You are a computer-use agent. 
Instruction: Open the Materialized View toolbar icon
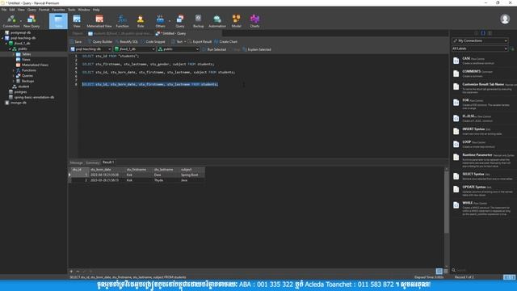point(99,21)
